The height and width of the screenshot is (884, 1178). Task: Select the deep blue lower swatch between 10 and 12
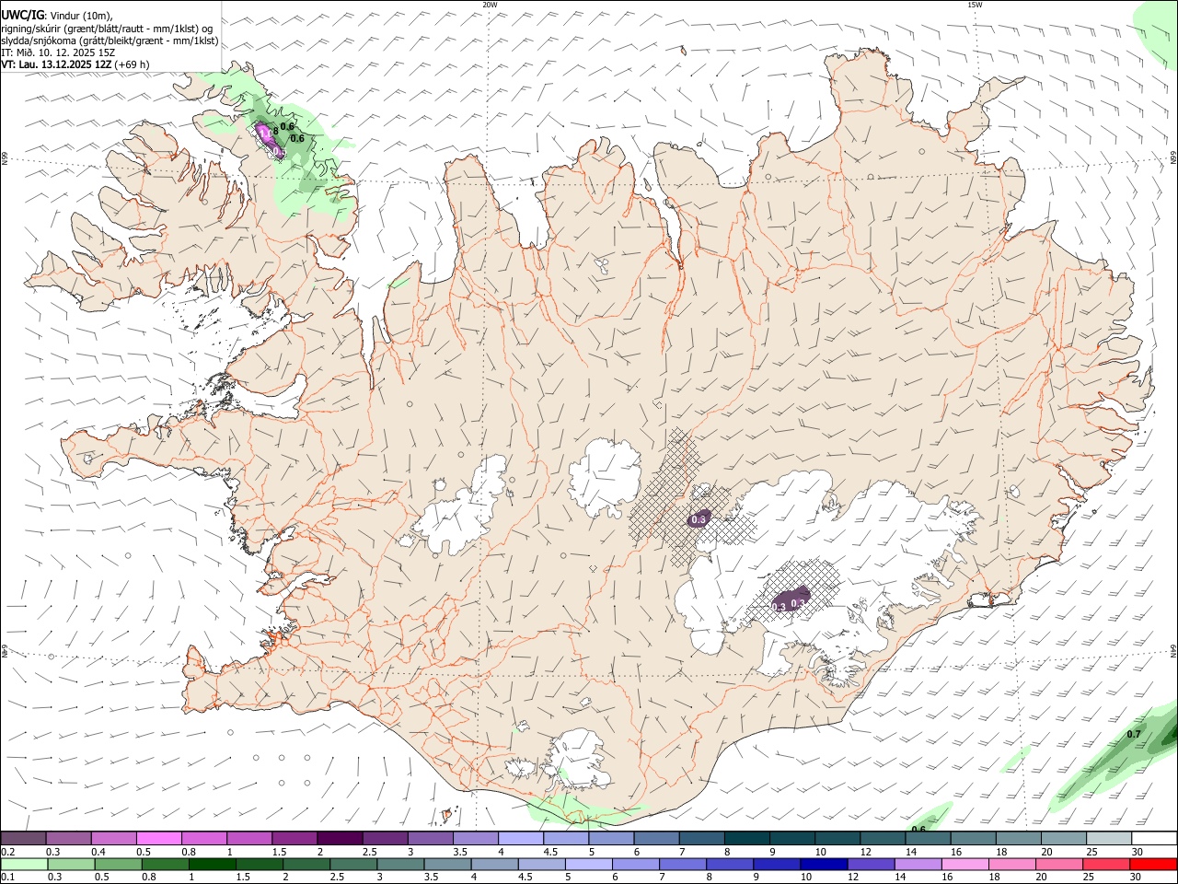pyautogui.click(x=823, y=864)
